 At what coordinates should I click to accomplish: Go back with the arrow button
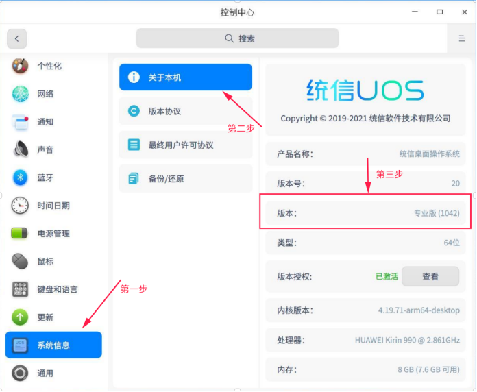click(x=16, y=38)
